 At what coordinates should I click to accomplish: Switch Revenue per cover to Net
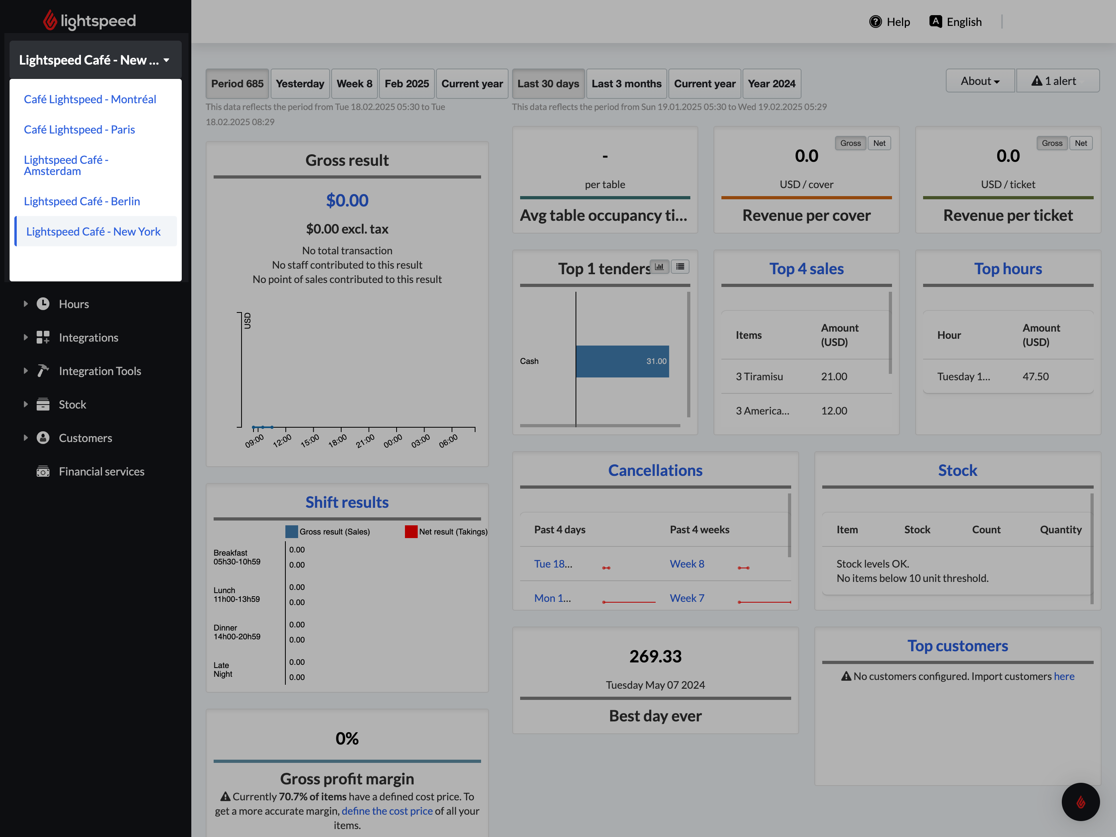point(879,143)
